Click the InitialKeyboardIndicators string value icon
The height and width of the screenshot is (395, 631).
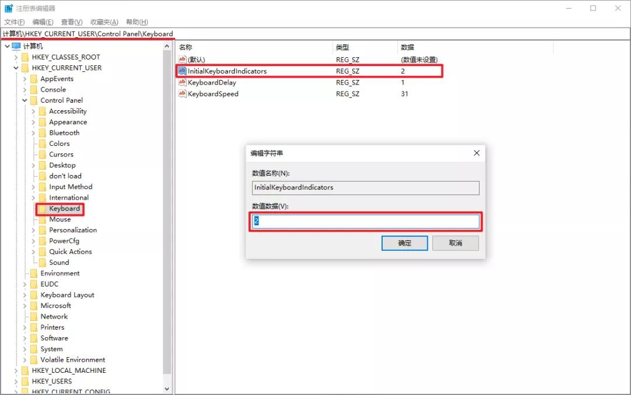point(182,71)
